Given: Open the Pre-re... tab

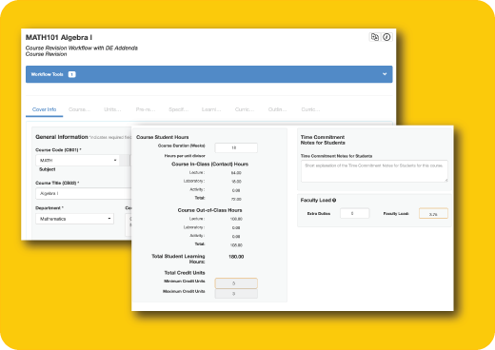Looking at the screenshot, I should pos(146,109).
